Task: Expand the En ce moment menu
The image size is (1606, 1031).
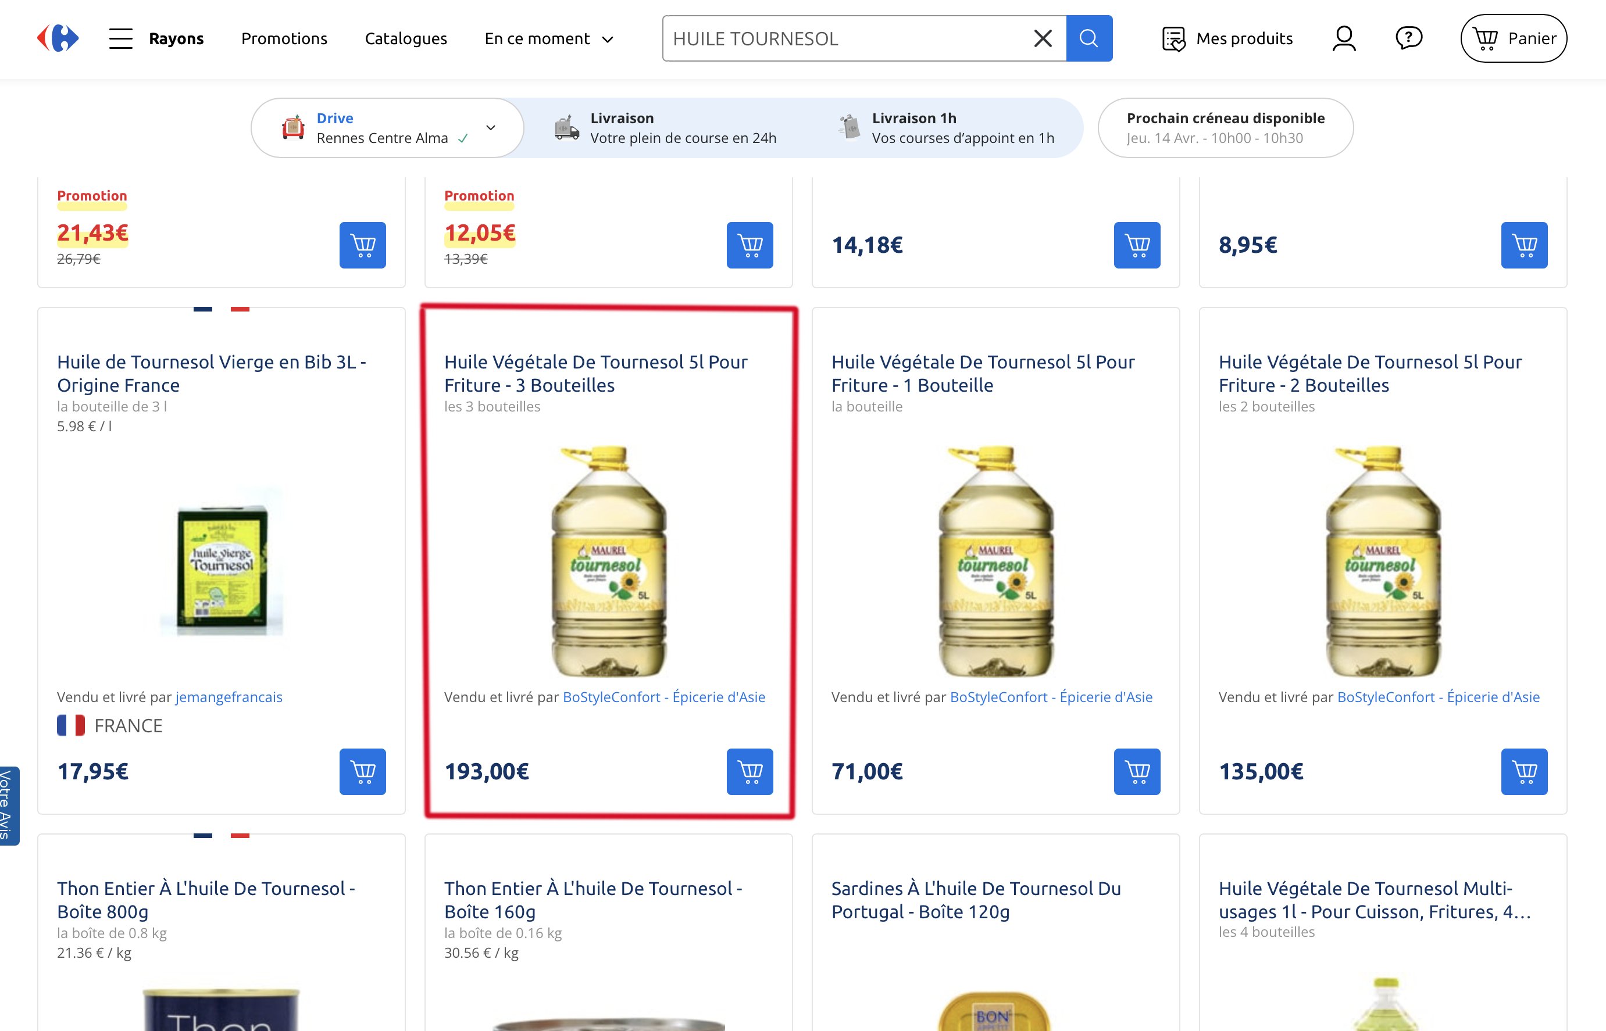Action: [x=548, y=39]
